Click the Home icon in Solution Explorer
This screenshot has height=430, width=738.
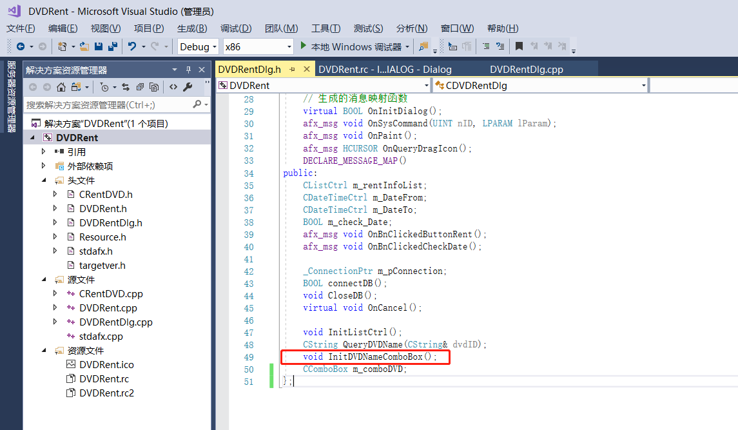tap(61, 87)
